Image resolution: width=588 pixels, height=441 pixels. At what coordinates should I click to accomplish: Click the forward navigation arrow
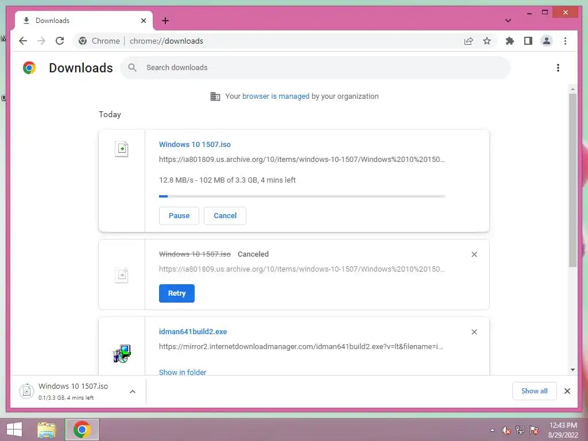coord(41,41)
